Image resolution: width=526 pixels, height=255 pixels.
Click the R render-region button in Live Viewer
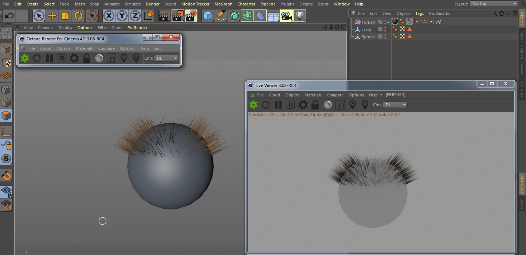point(291,105)
